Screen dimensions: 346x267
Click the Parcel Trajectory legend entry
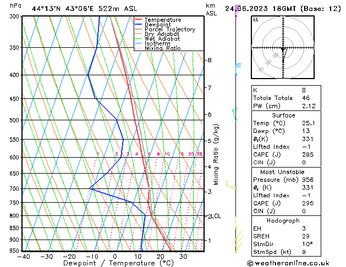(x=169, y=30)
